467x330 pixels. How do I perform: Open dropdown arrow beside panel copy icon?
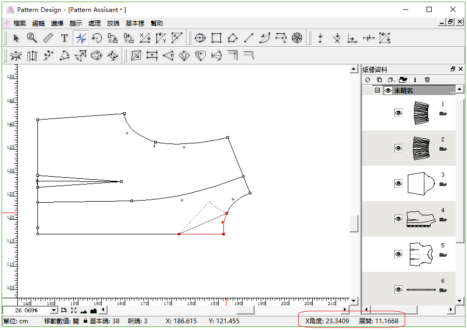pyautogui.click(x=394, y=81)
